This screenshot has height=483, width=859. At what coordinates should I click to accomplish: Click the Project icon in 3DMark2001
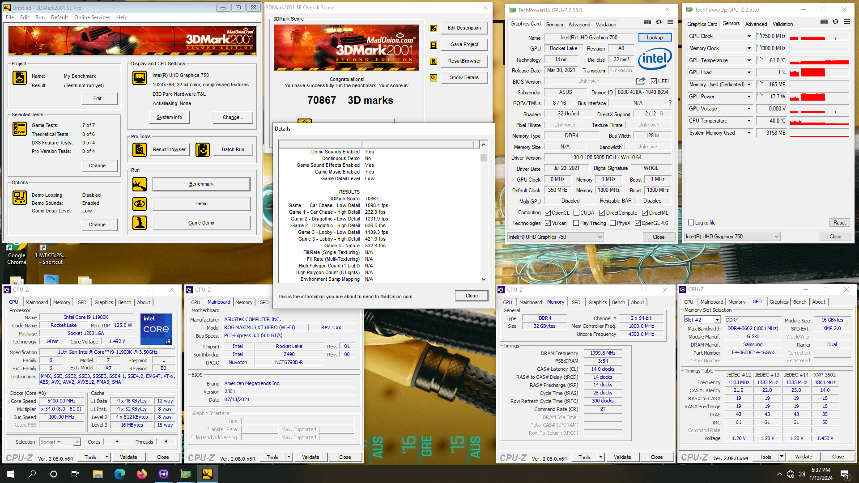(x=20, y=78)
